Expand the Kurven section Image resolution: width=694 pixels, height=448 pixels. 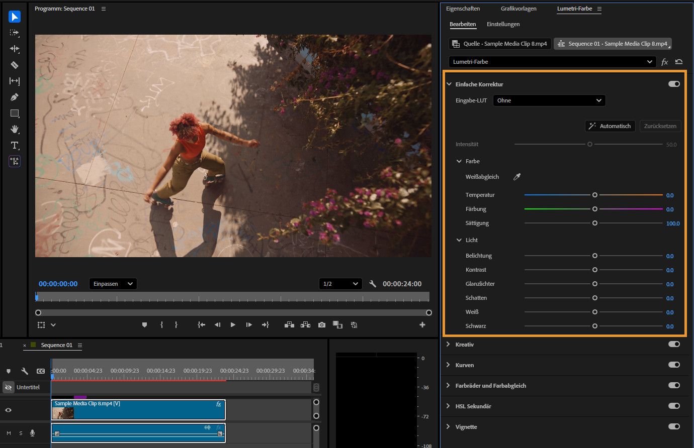tap(448, 365)
